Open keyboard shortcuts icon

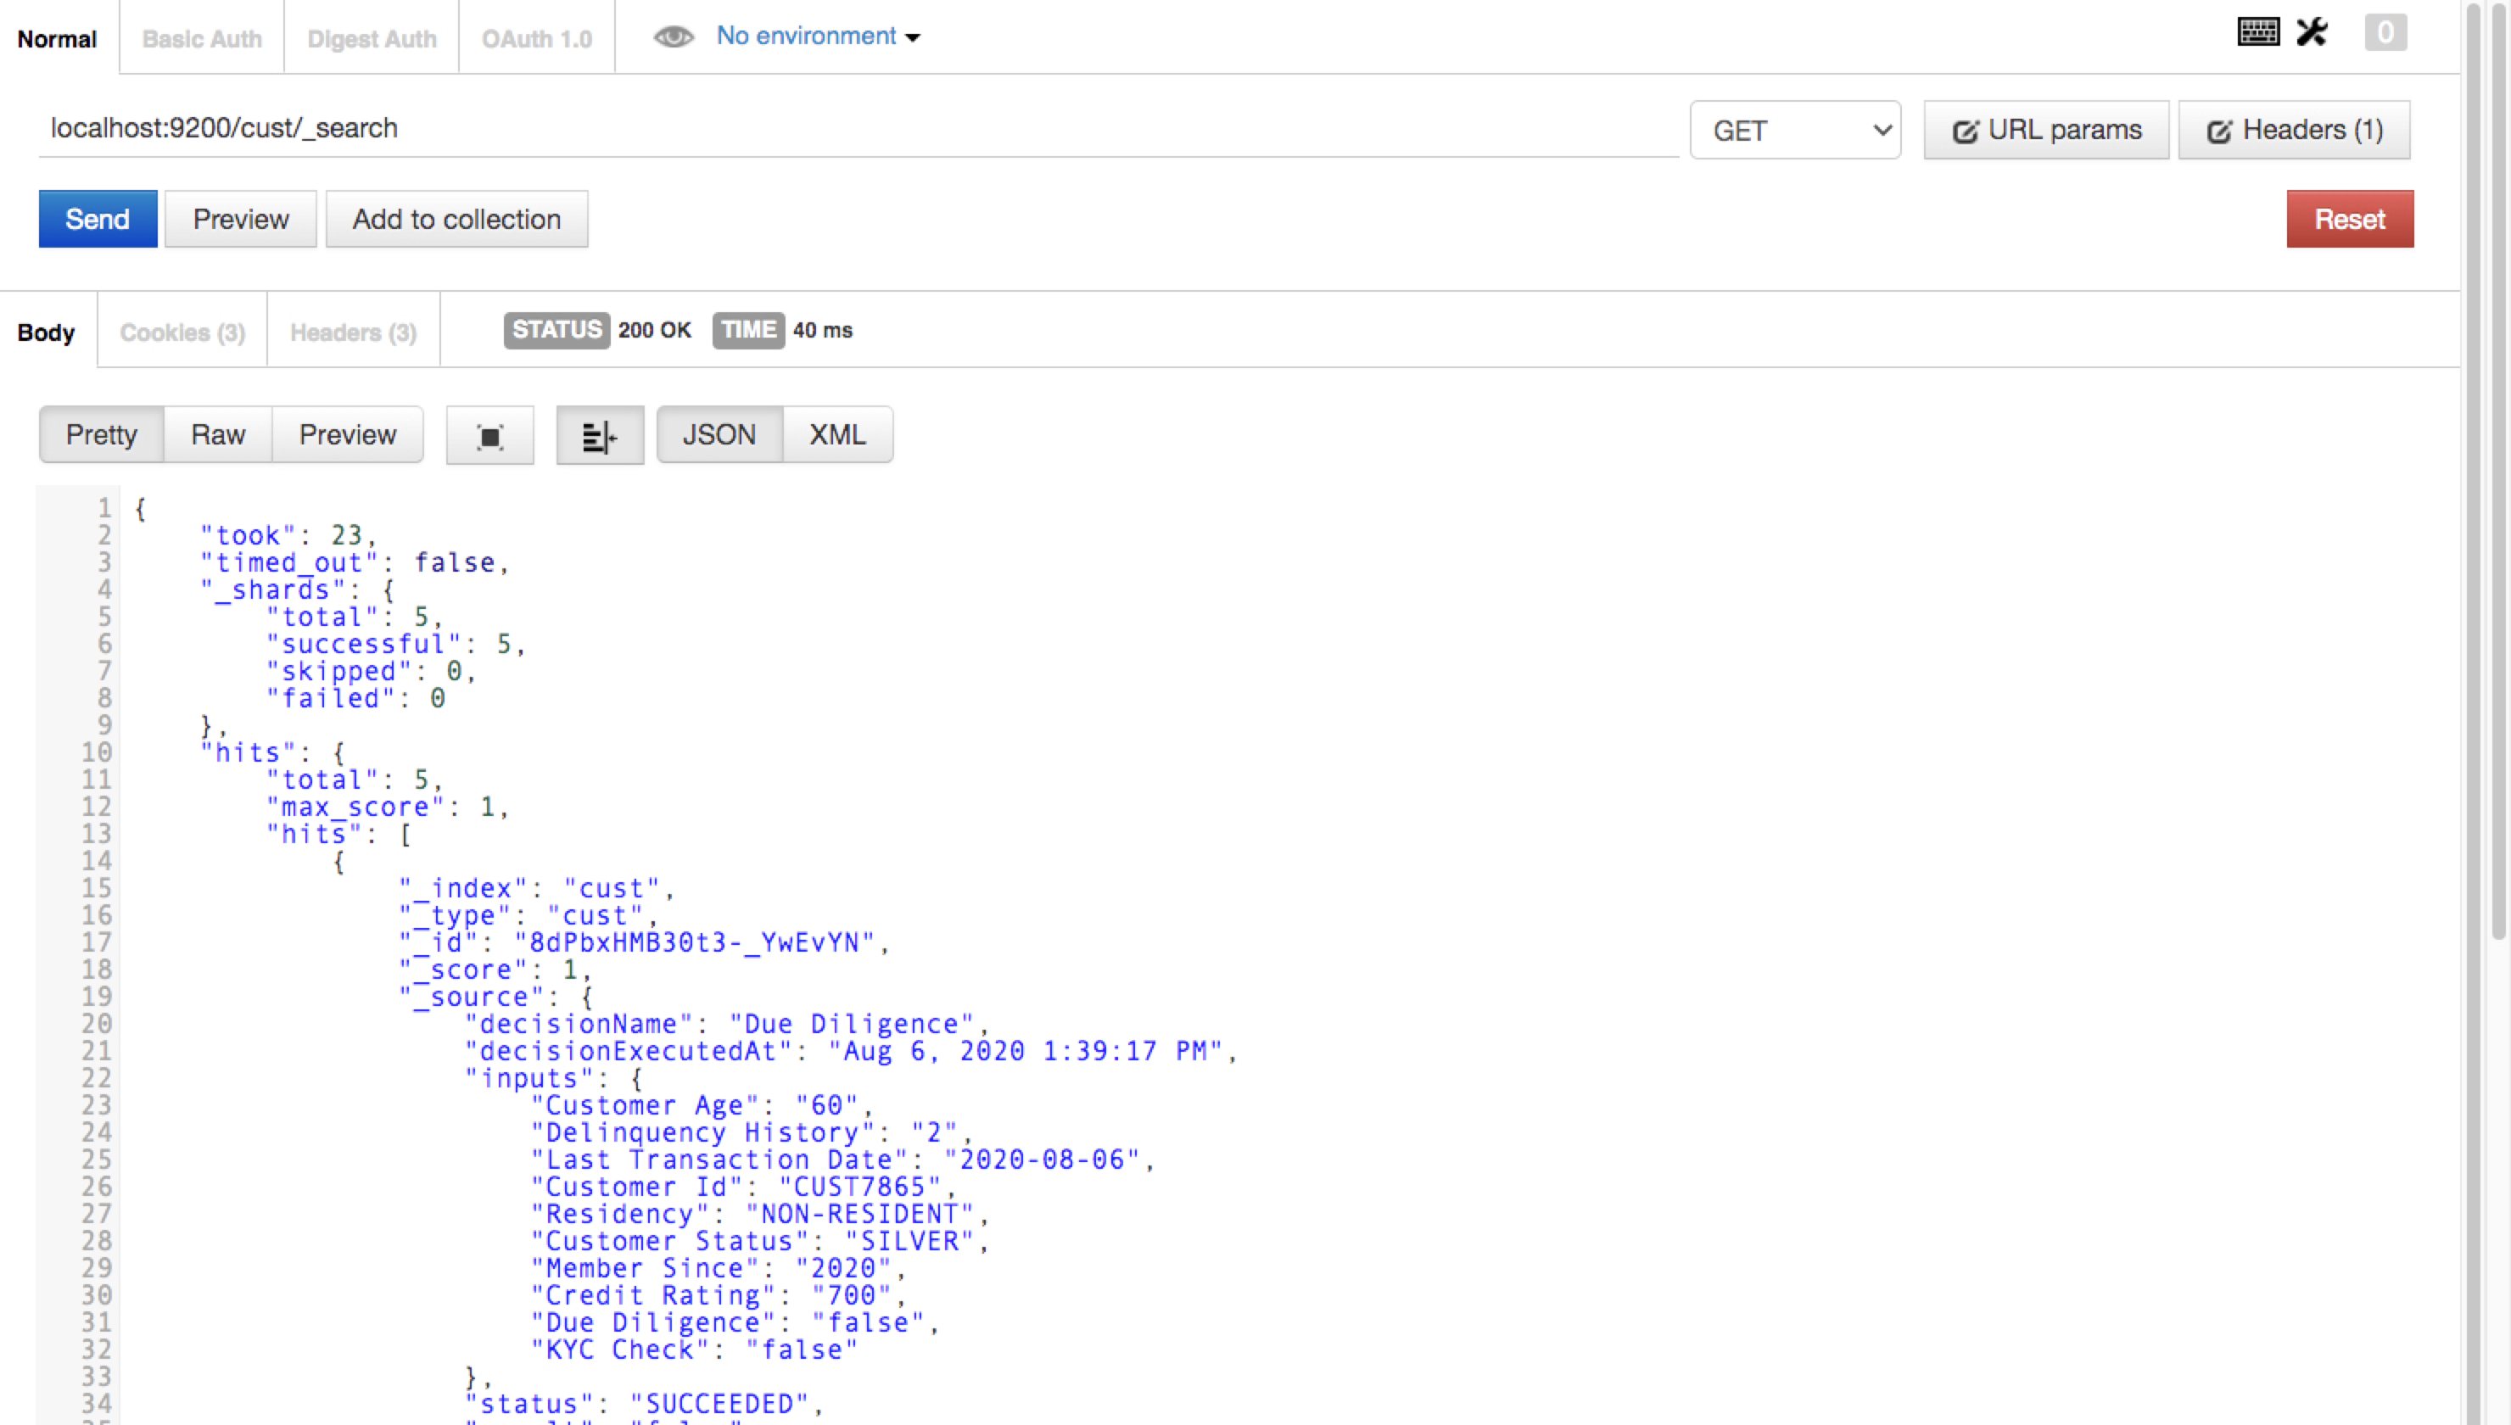[x=2257, y=32]
